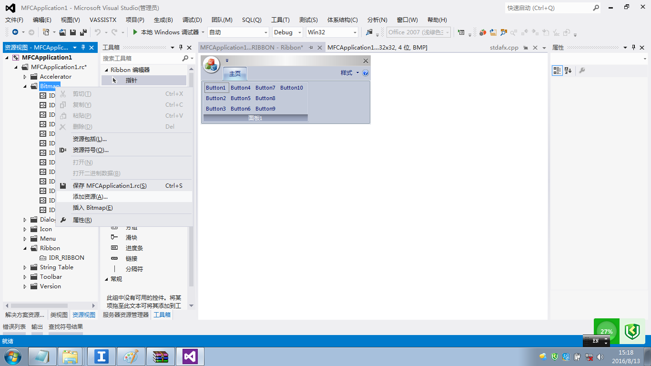Click the search magnifier in Quick Launch
This screenshot has height=366, width=651.
click(x=596, y=8)
